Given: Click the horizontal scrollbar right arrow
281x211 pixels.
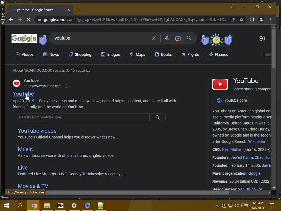Looking at the screenshot, I should coord(269,193).
